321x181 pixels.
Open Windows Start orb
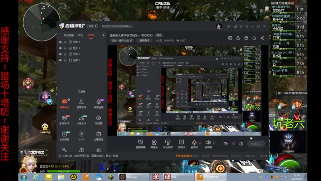(24, 177)
